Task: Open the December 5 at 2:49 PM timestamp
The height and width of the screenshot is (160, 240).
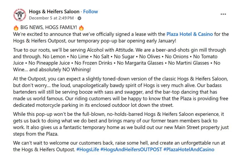Action: point(51,18)
